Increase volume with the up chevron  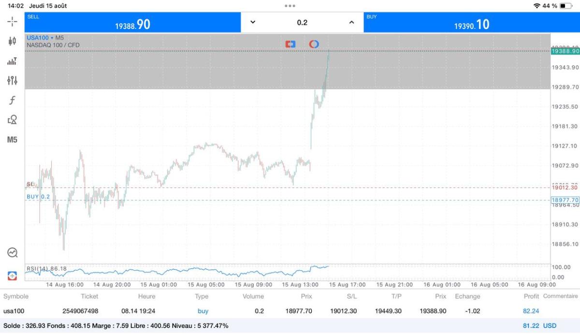pyautogui.click(x=351, y=22)
